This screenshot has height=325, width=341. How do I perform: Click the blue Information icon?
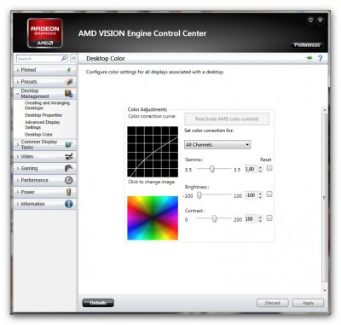coord(69,204)
